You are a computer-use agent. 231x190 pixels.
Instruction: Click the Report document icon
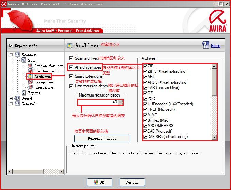(24, 93)
